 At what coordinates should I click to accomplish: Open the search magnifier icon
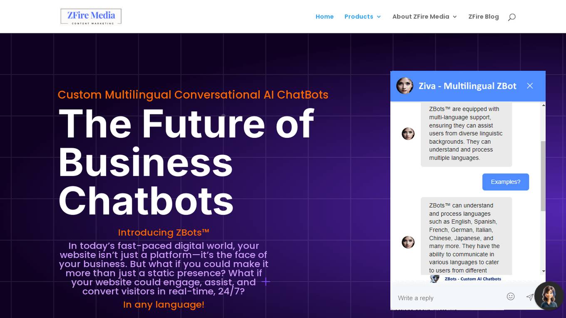click(512, 17)
